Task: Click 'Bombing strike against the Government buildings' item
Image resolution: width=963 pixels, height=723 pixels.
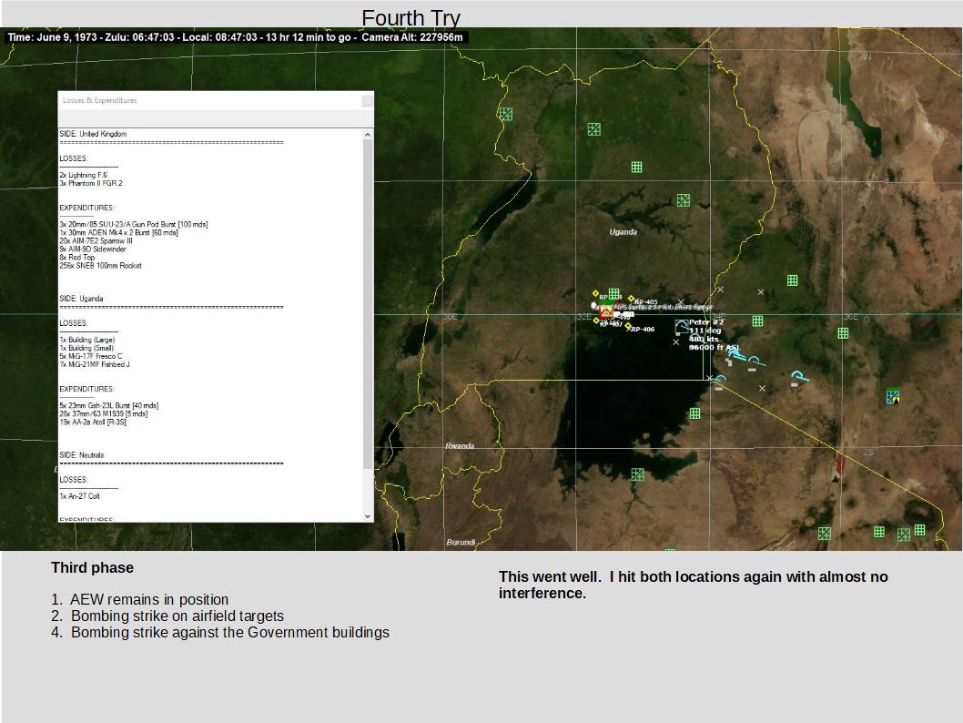Action: (220, 633)
